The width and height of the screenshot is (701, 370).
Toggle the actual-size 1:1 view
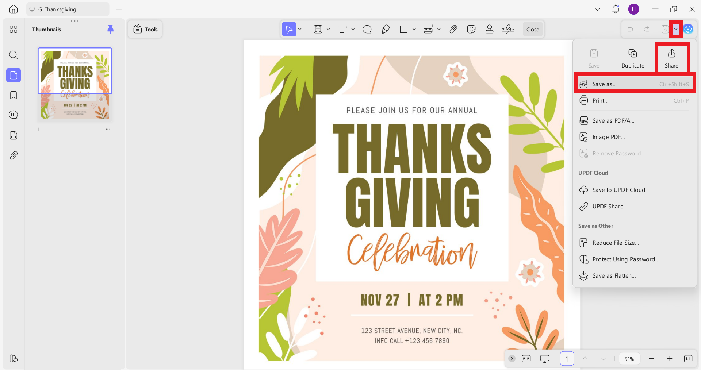coord(688,359)
